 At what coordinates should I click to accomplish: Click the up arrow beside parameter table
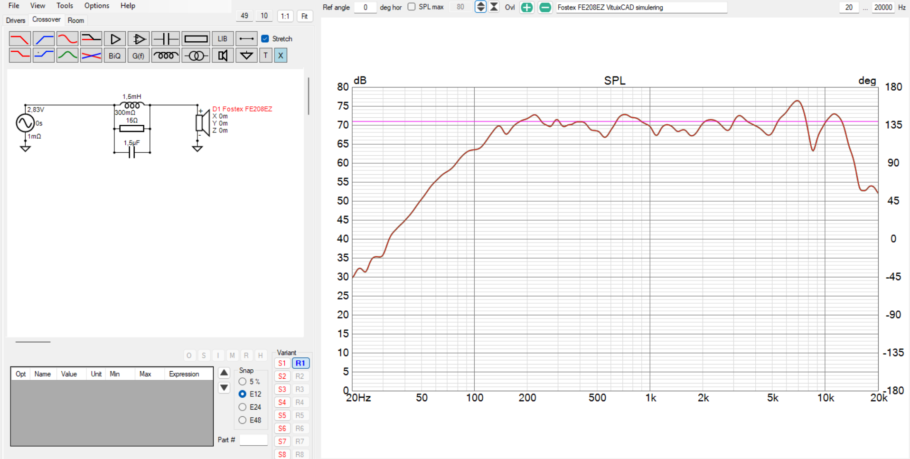pyautogui.click(x=224, y=373)
